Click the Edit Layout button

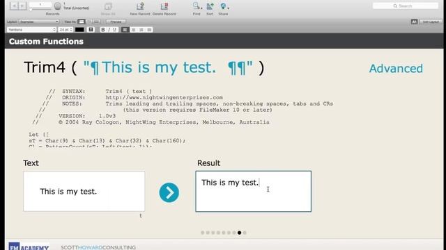431,22
